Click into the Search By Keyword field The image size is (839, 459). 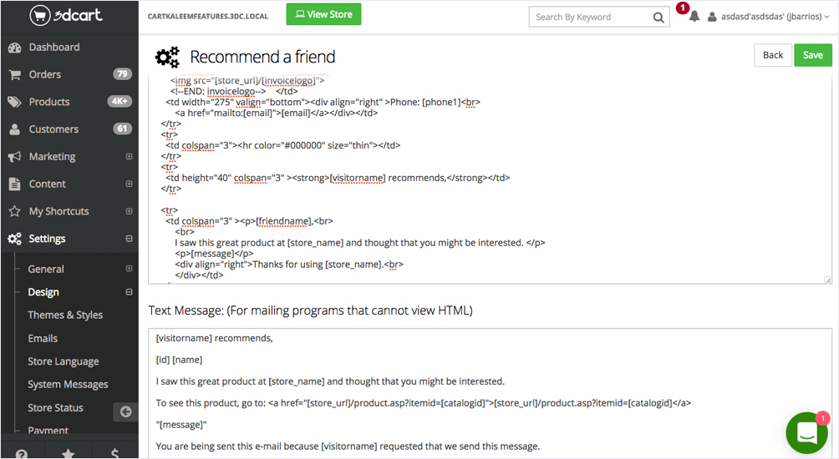(589, 17)
